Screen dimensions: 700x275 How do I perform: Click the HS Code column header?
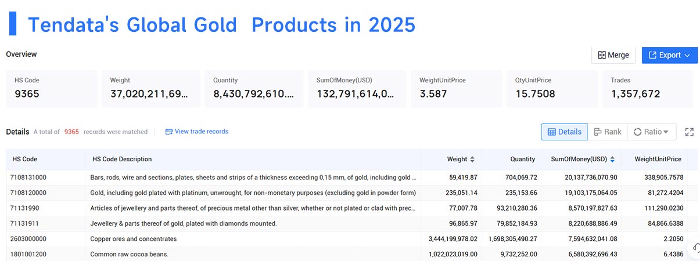(24, 159)
